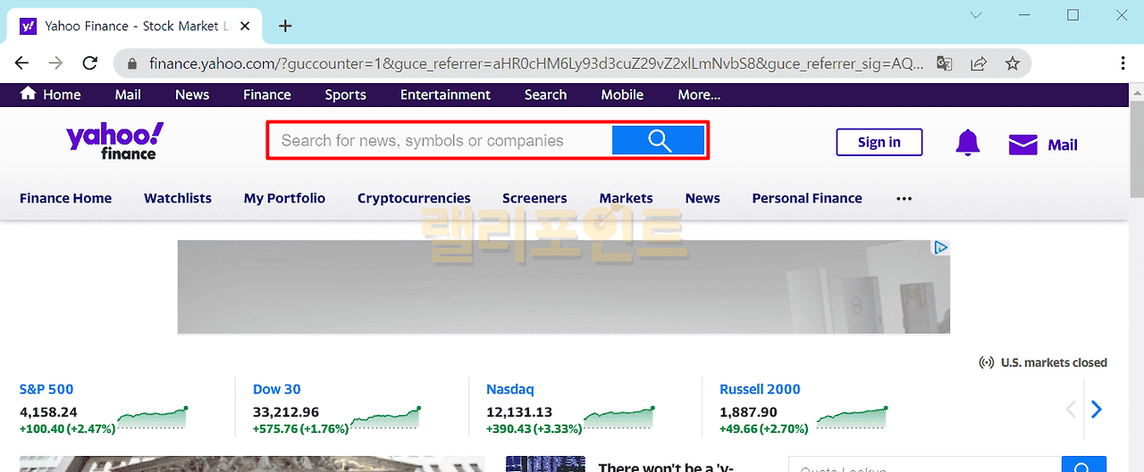Click the blue magnifier search button
Viewport: 1144px width, 472px height.
click(x=659, y=141)
